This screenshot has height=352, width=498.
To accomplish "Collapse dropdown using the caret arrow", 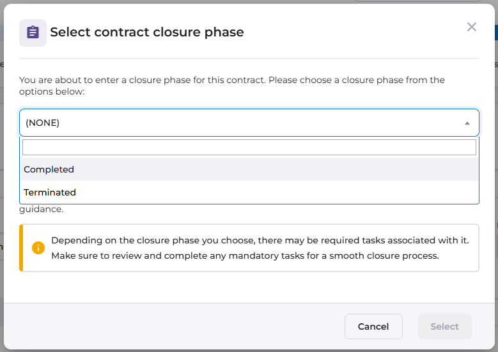I will [467, 123].
